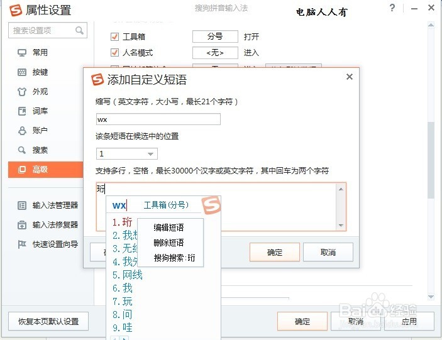
Task: Click 工具箱(分号) in the candidate bar
Action: [x=166, y=205]
